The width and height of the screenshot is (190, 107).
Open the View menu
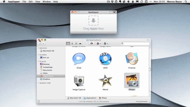point(38,1)
